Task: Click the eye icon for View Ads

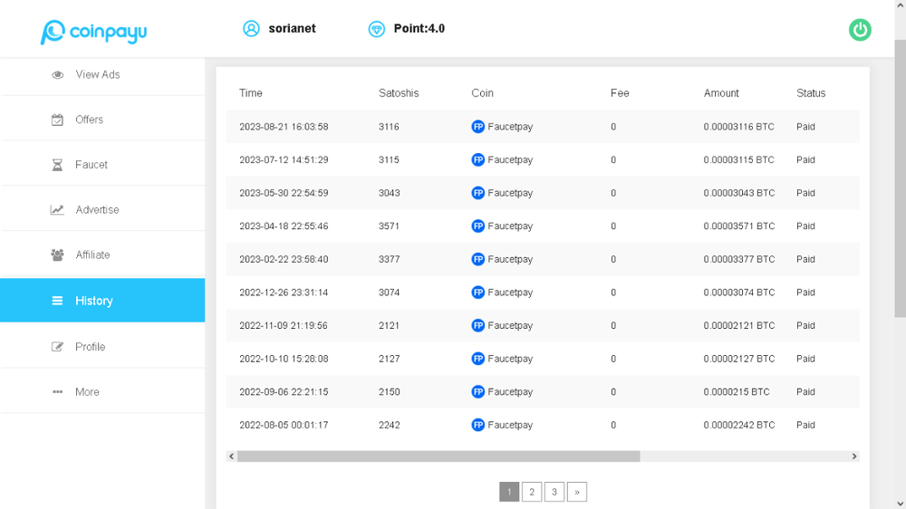Action: [57, 75]
